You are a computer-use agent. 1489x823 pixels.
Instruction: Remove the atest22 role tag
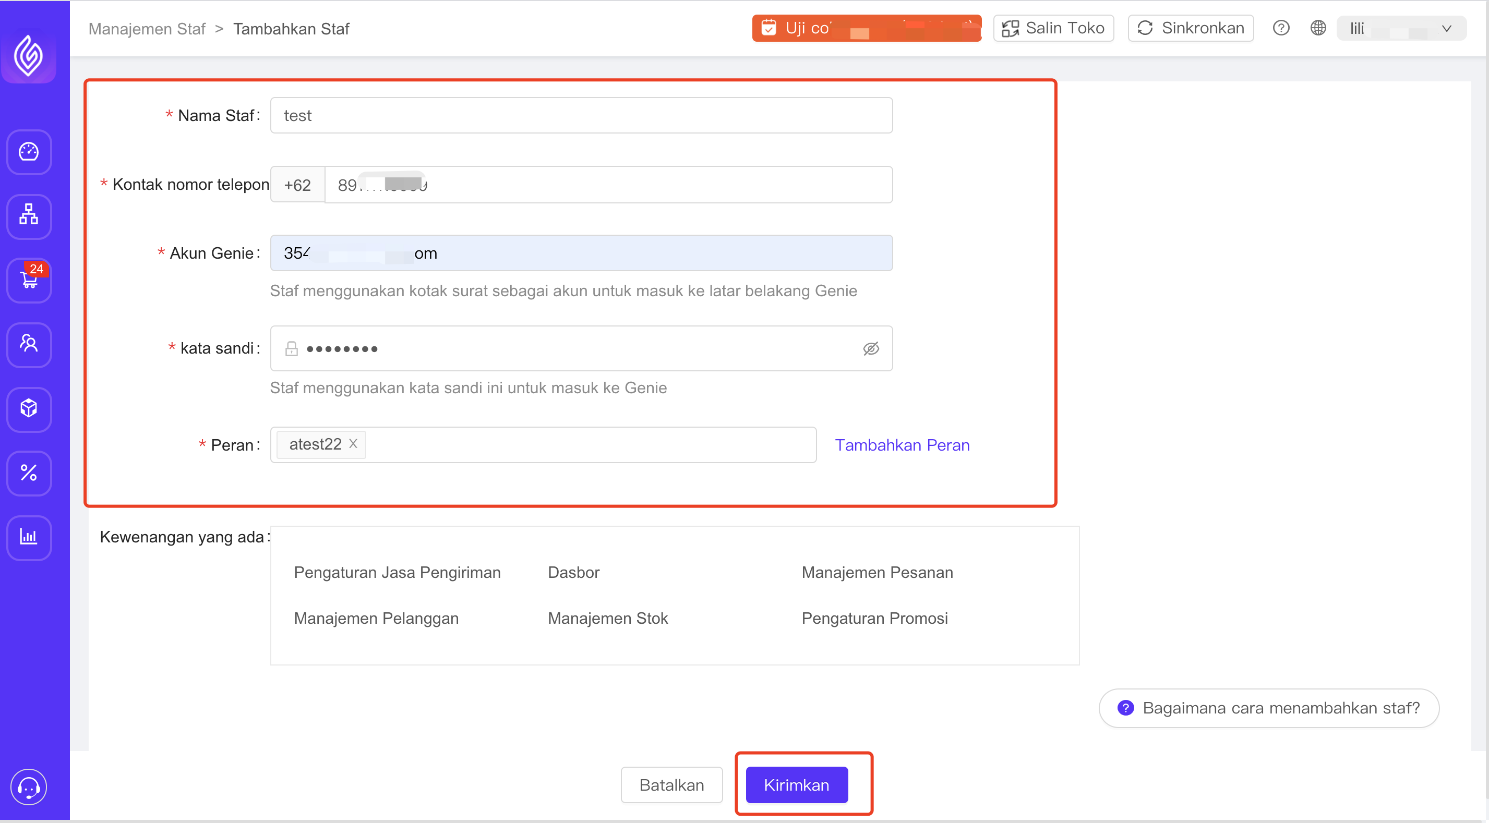pyautogui.click(x=353, y=444)
